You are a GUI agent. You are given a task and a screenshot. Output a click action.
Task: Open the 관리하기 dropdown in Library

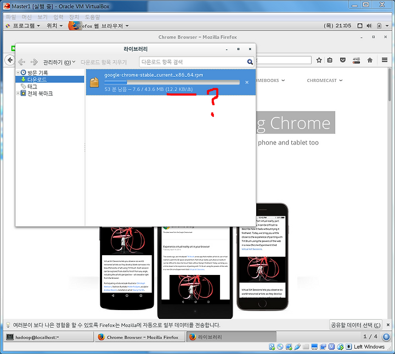click(x=59, y=62)
